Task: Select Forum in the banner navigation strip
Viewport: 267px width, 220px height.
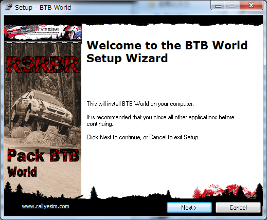Action: [x=54, y=42]
